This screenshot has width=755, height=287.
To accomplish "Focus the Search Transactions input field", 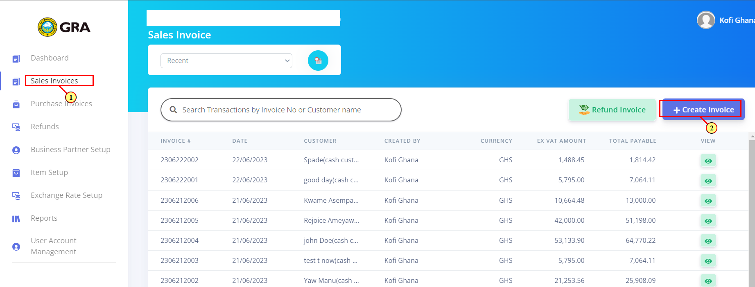I will [x=281, y=110].
